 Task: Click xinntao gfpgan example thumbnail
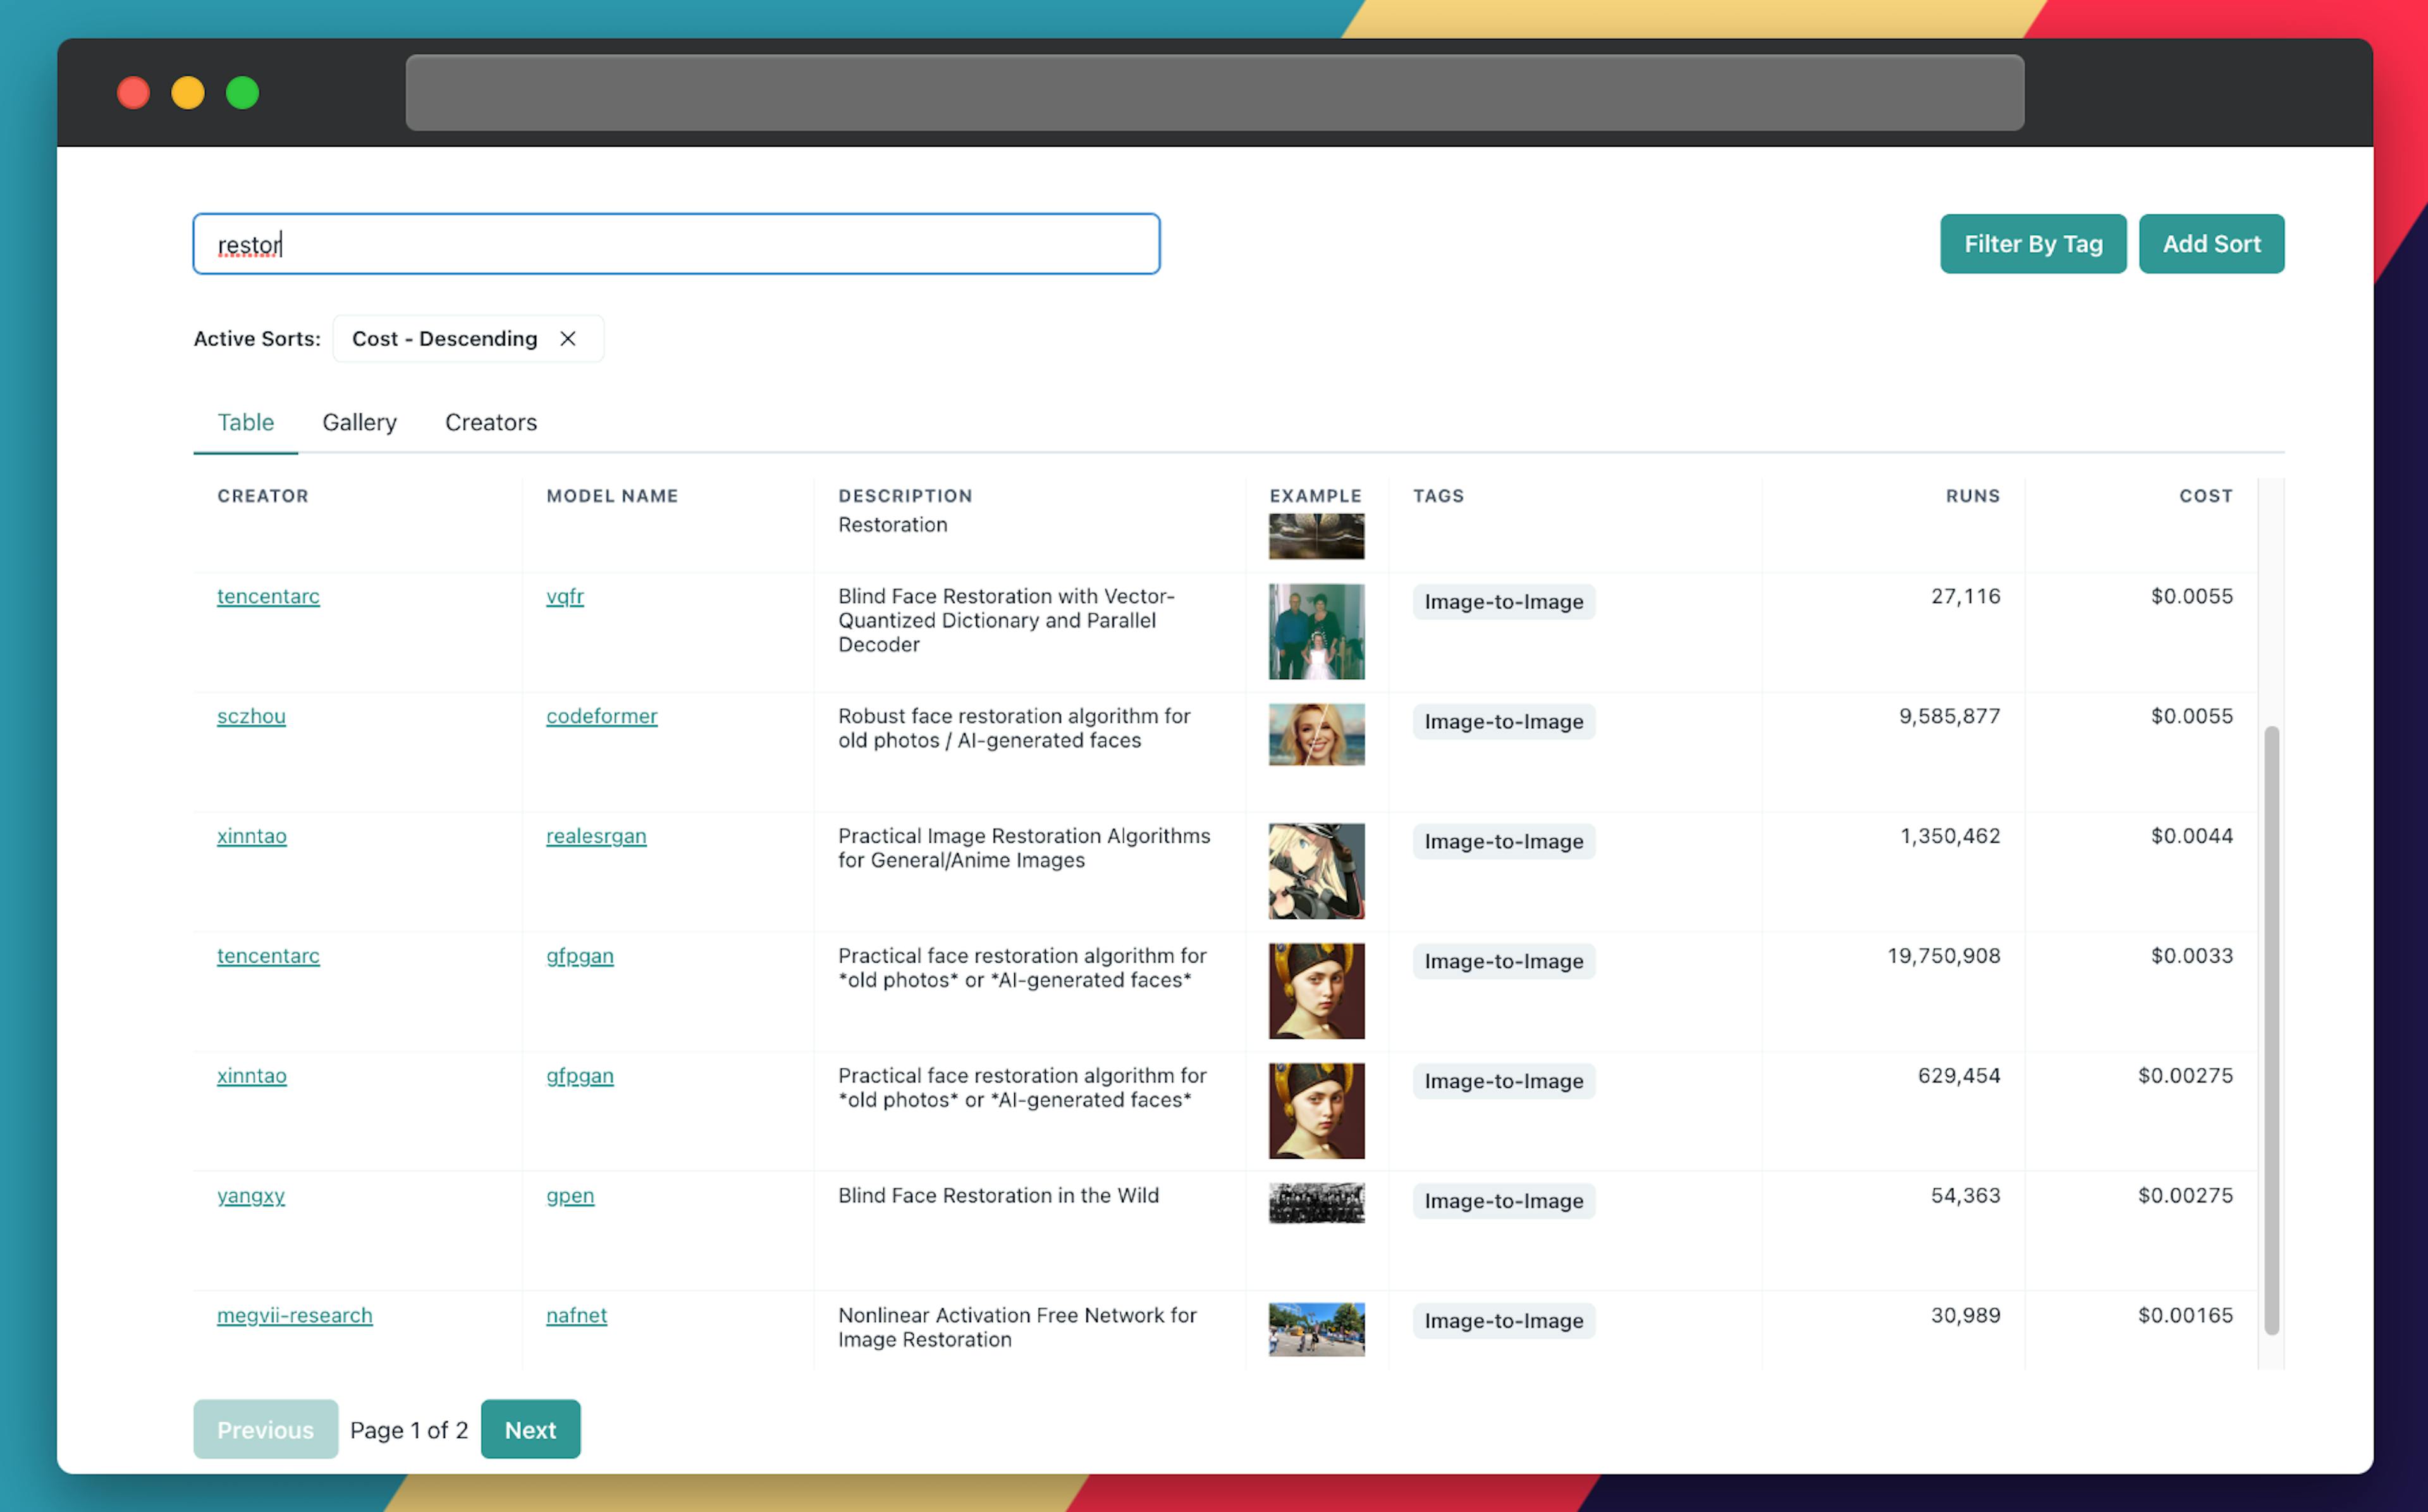(x=1316, y=1111)
